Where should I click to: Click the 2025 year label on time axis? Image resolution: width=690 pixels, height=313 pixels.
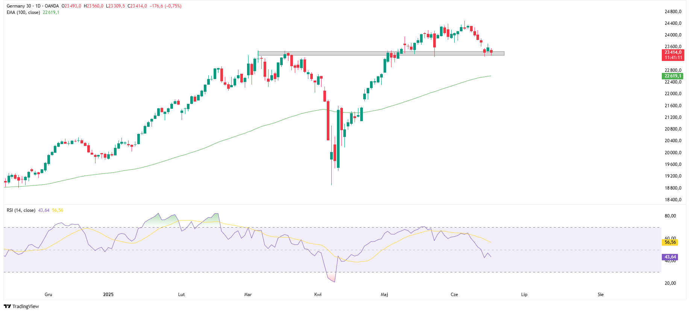pyautogui.click(x=108, y=295)
